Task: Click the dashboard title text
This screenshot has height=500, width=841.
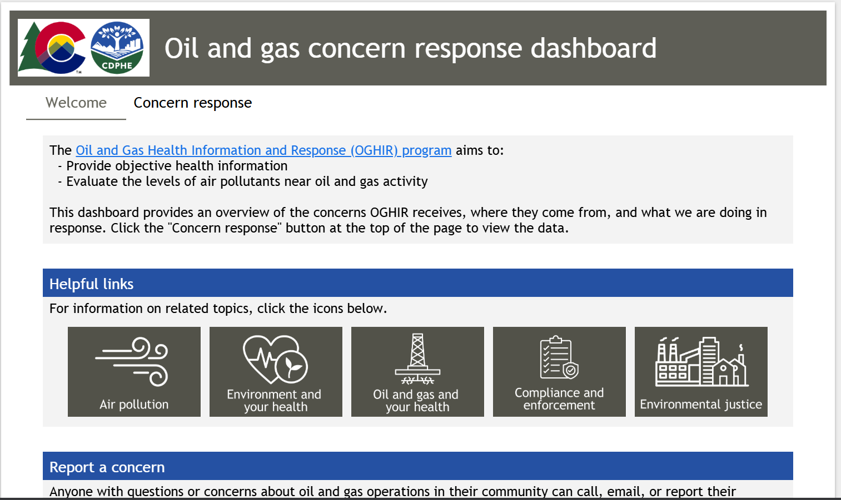Action: [410, 48]
